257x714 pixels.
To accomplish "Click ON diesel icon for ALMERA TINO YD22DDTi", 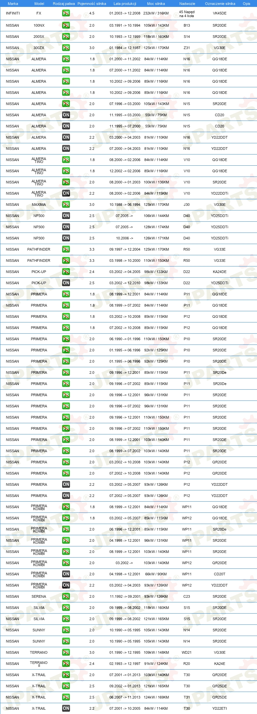I will (x=66, y=193).
